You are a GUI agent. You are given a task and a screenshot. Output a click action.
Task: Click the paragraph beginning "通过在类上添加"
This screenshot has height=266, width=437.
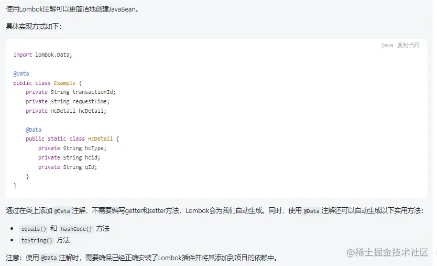pyautogui.click(x=215, y=211)
